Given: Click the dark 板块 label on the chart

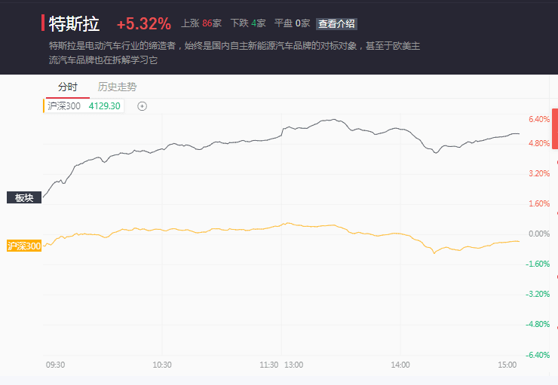Looking at the screenshot, I should pos(24,198).
